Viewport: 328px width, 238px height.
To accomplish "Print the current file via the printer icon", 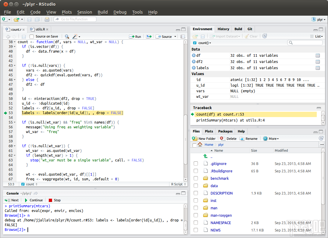I will 47,19.
